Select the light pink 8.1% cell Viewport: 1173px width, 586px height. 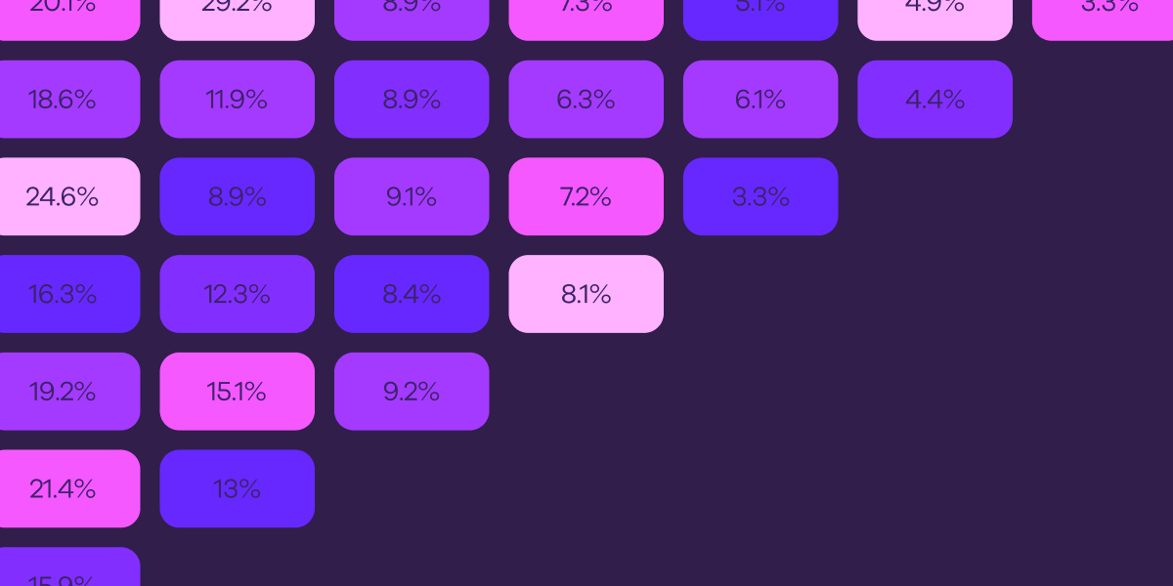point(586,294)
